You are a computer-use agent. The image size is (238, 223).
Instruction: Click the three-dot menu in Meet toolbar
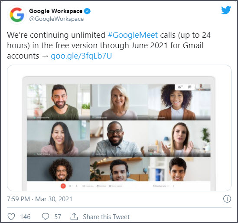[x=173, y=186]
